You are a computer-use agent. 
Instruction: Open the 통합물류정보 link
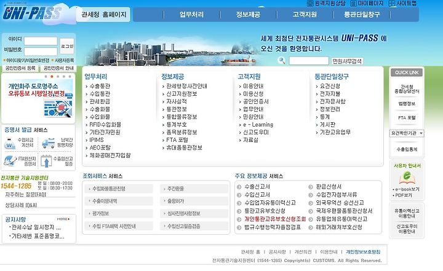click(182, 117)
